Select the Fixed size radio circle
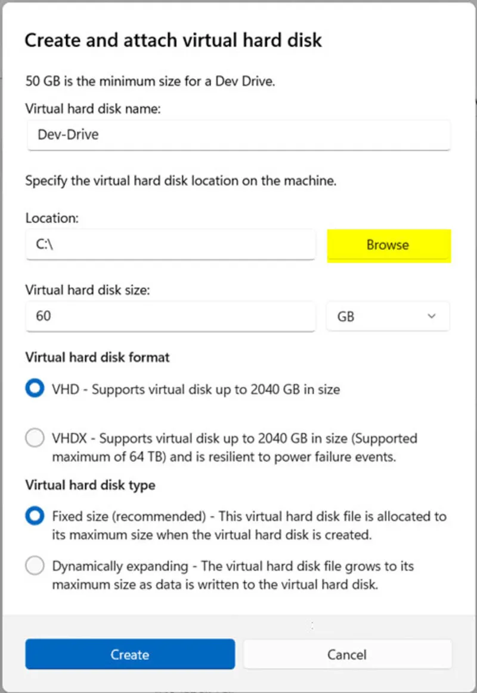 (35, 516)
